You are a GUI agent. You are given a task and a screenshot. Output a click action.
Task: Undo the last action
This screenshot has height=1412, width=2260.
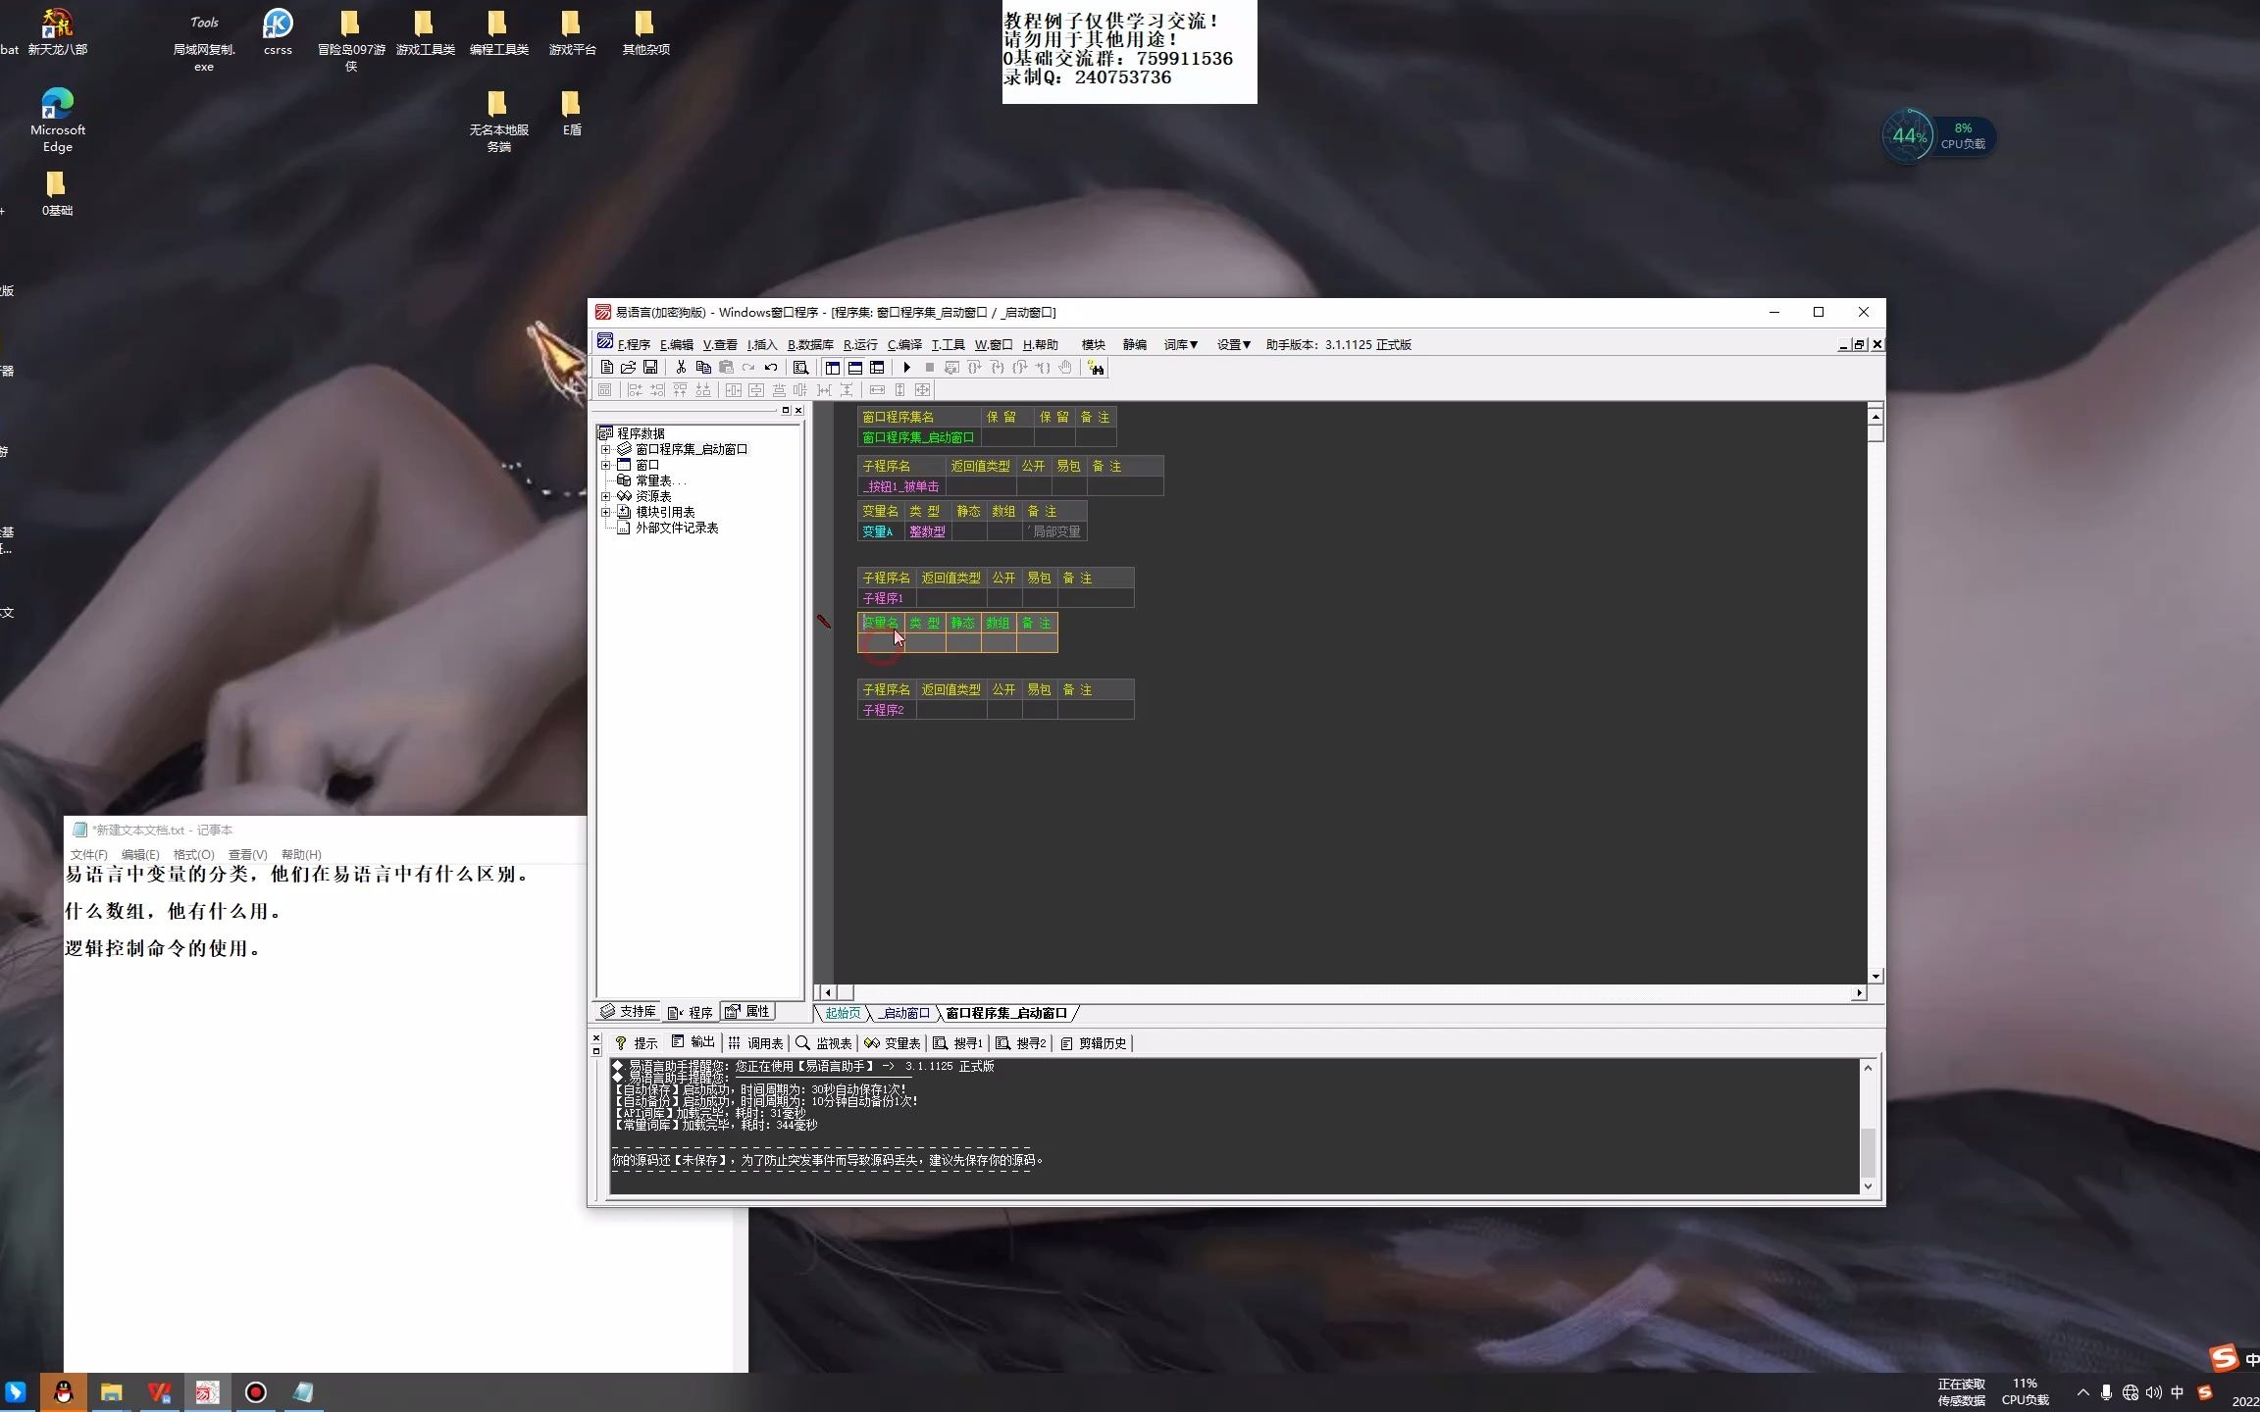[771, 368]
